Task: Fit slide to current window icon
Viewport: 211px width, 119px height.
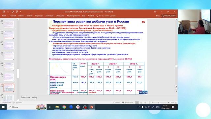Action: [176, 103]
